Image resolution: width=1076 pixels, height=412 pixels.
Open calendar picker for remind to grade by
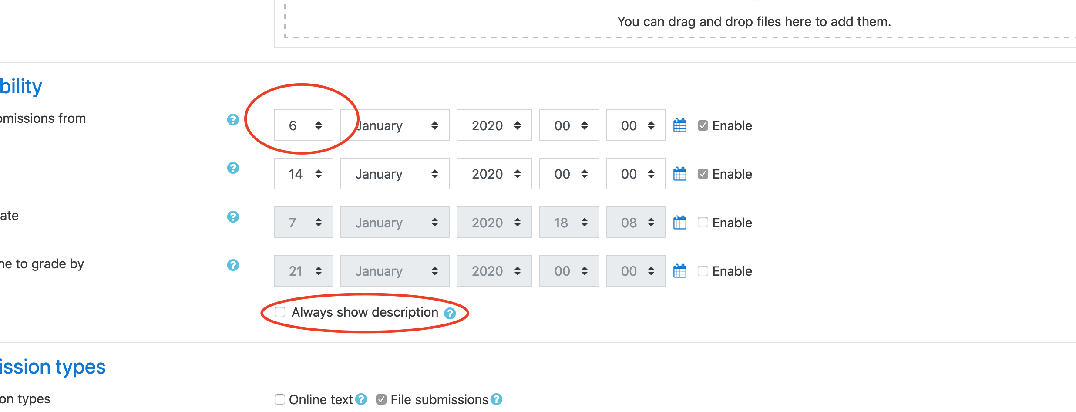click(x=680, y=271)
